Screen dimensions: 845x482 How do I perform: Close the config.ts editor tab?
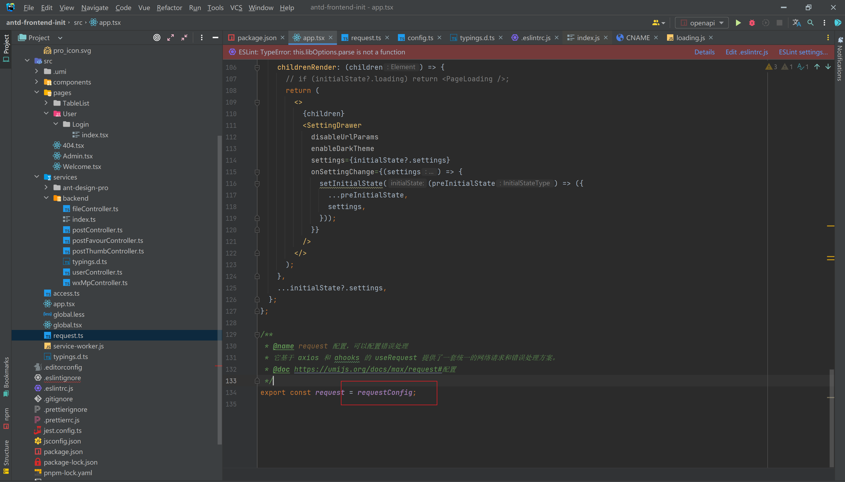coord(439,38)
